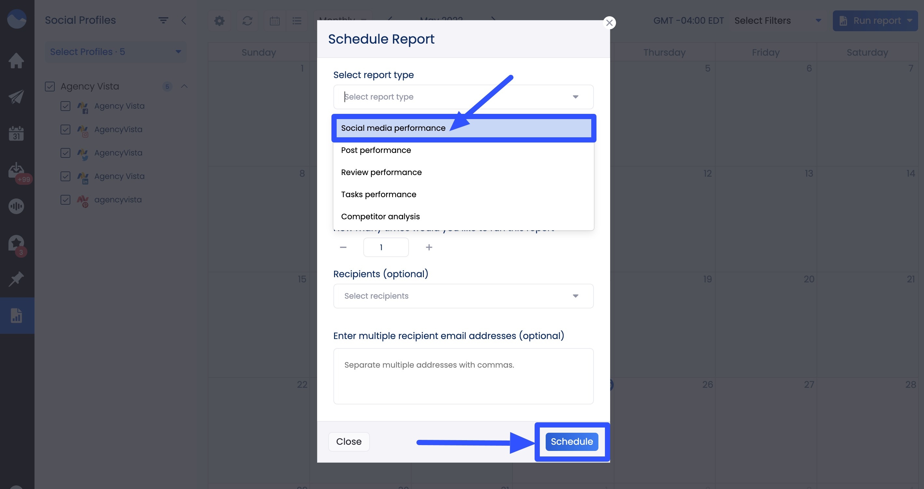Toggle the Agency Vista Facebook profile checkbox
The image size is (924, 489).
point(65,106)
